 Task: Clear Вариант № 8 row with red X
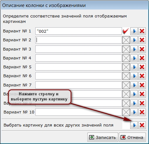pyautogui.click(x=142, y=94)
